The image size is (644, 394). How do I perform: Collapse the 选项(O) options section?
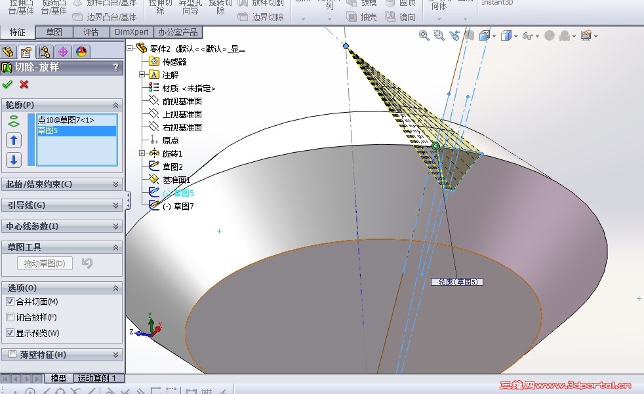click(115, 288)
